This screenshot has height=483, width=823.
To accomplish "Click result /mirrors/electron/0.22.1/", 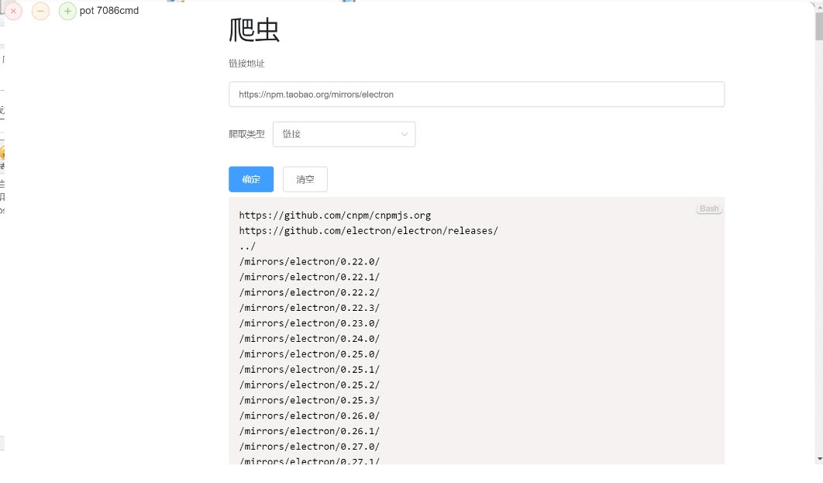I will coord(309,277).
